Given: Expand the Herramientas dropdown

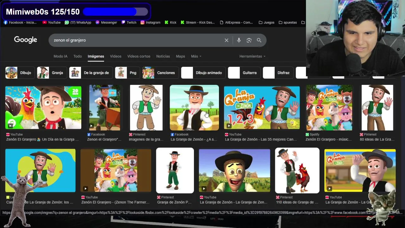Looking at the screenshot, I should [252, 56].
